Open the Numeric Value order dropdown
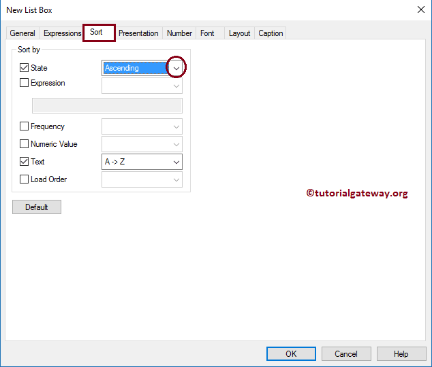 (x=142, y=144)
